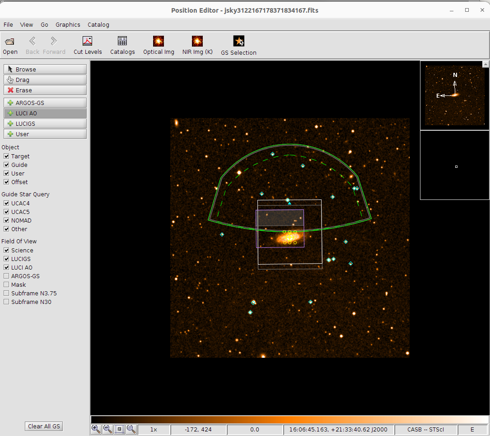
Task: Load the Optical Img sky image
Action: 159,46
